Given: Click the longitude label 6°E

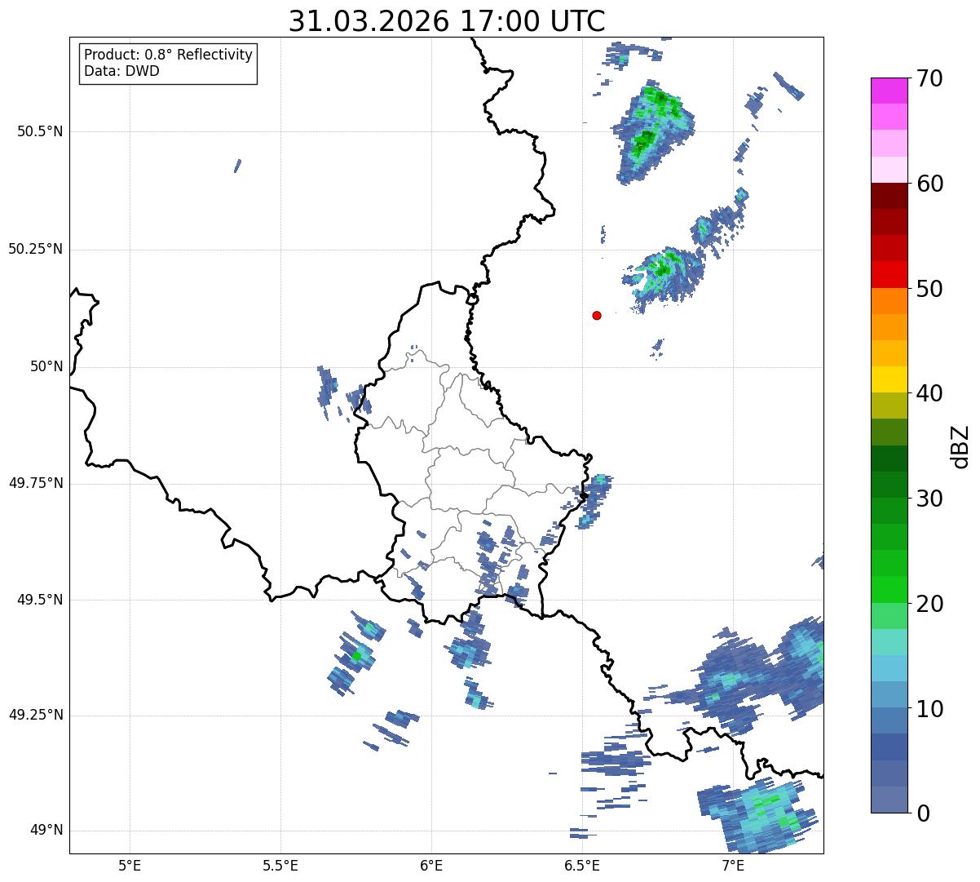Looking at the screenshot, I should [x=431, y=866].
